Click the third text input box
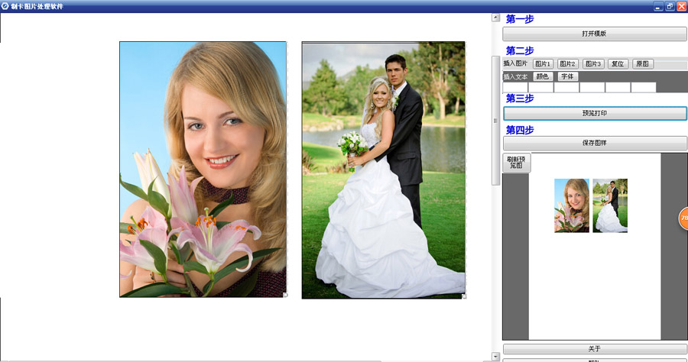This screenshot has height=362, width=688. (x=566, y=87)
